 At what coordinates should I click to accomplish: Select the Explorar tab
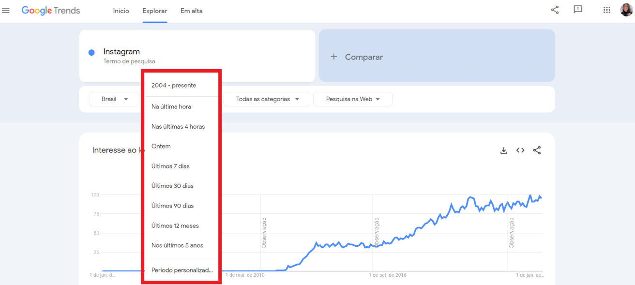(x=155, y=11)
